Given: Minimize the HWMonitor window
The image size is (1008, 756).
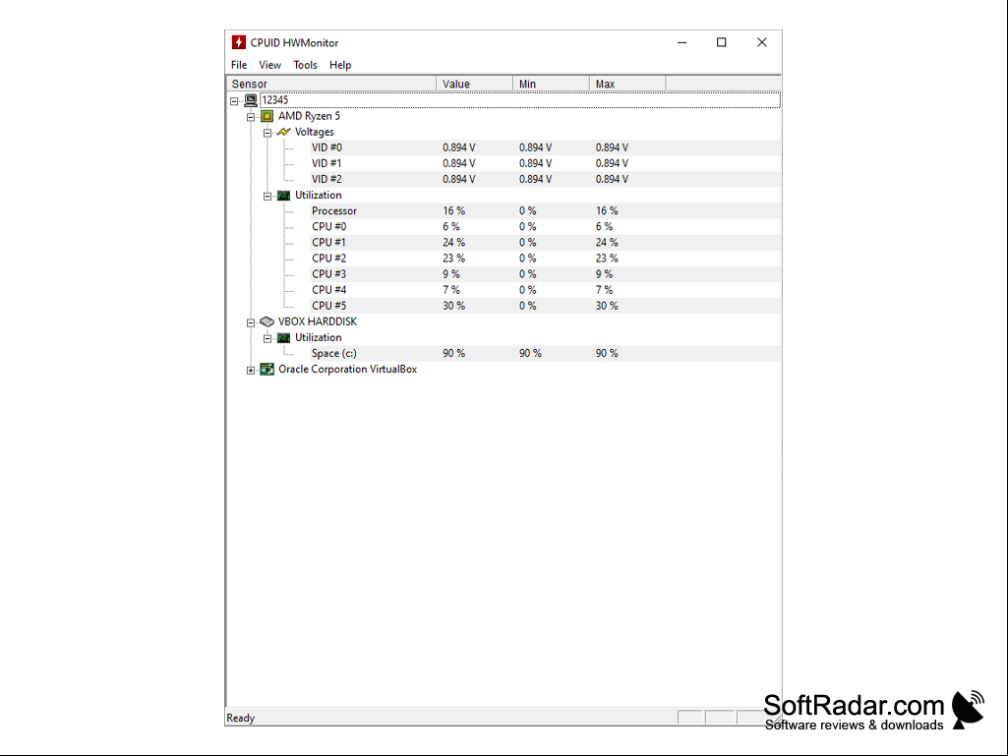Looking at the screenshot, I should pos(682,42).
